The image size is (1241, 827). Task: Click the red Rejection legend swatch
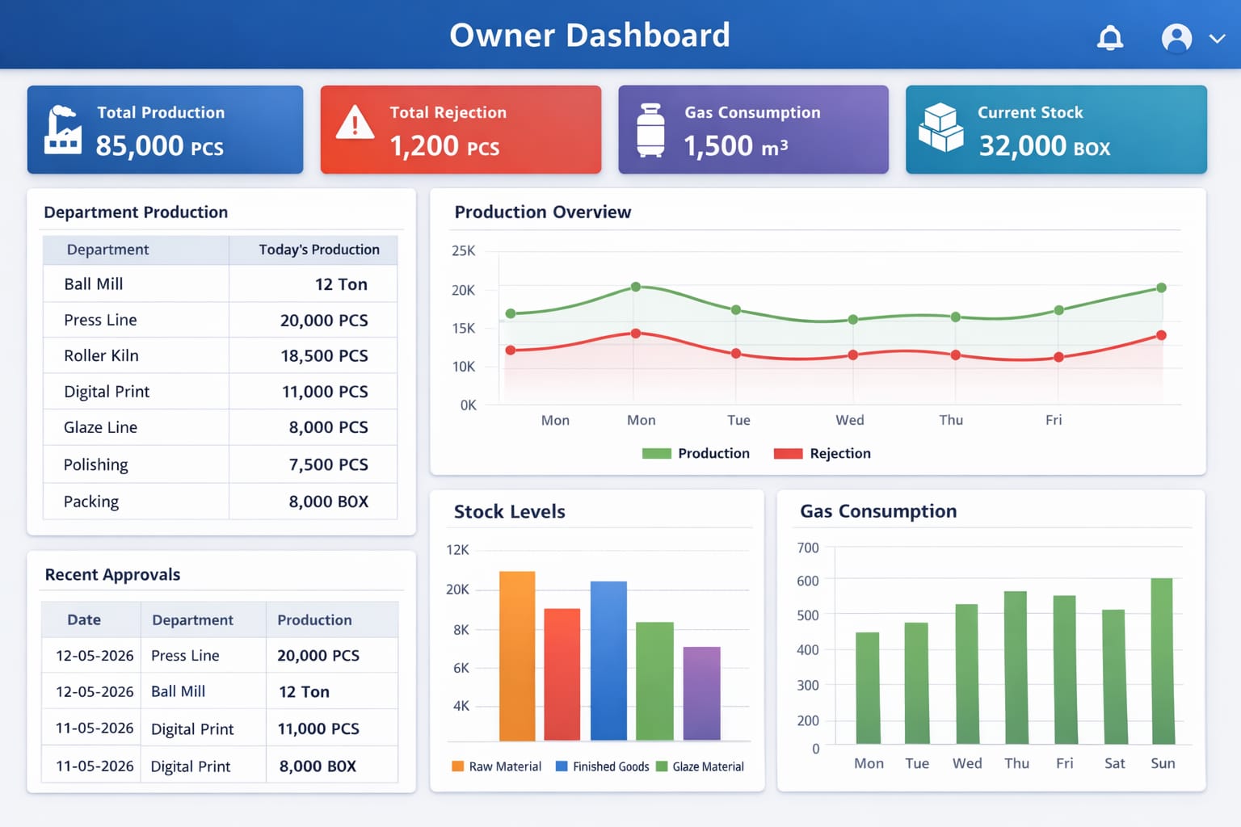tap(788, 453)
